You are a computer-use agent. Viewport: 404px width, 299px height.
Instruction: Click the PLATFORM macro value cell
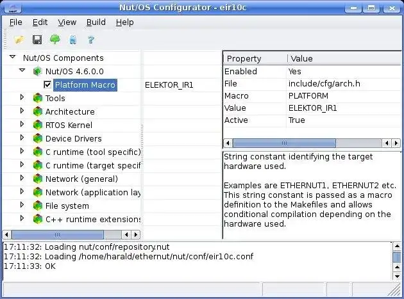point(308,96)
